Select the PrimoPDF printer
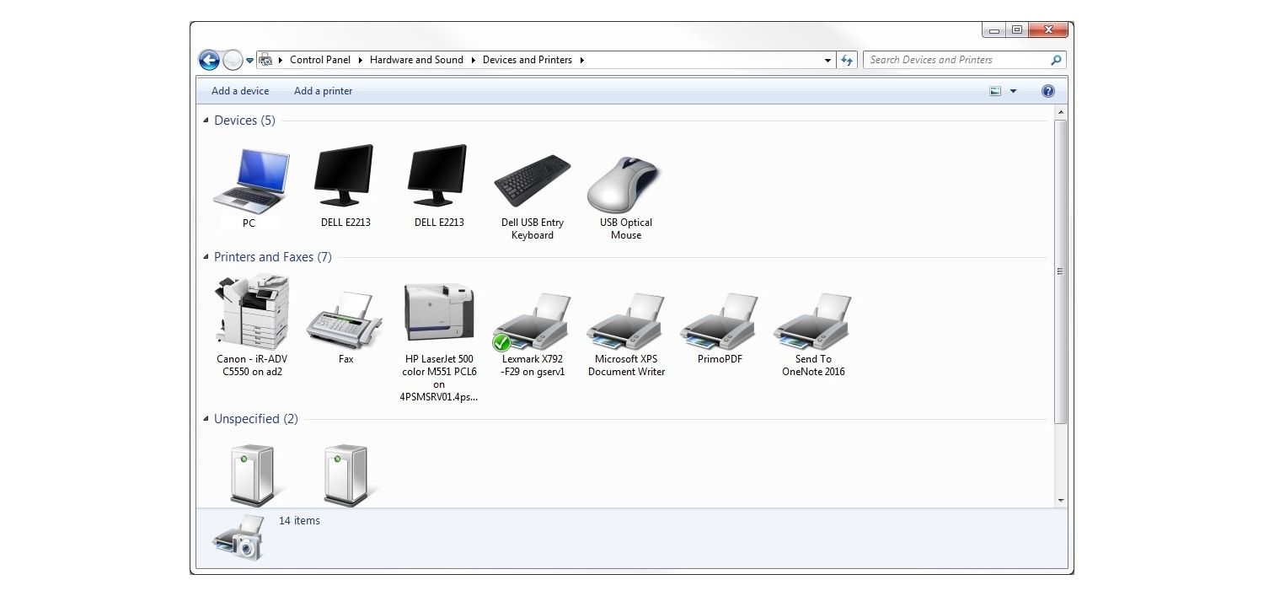The height and width of the screenshot is (596, 1264). (719, 320)
